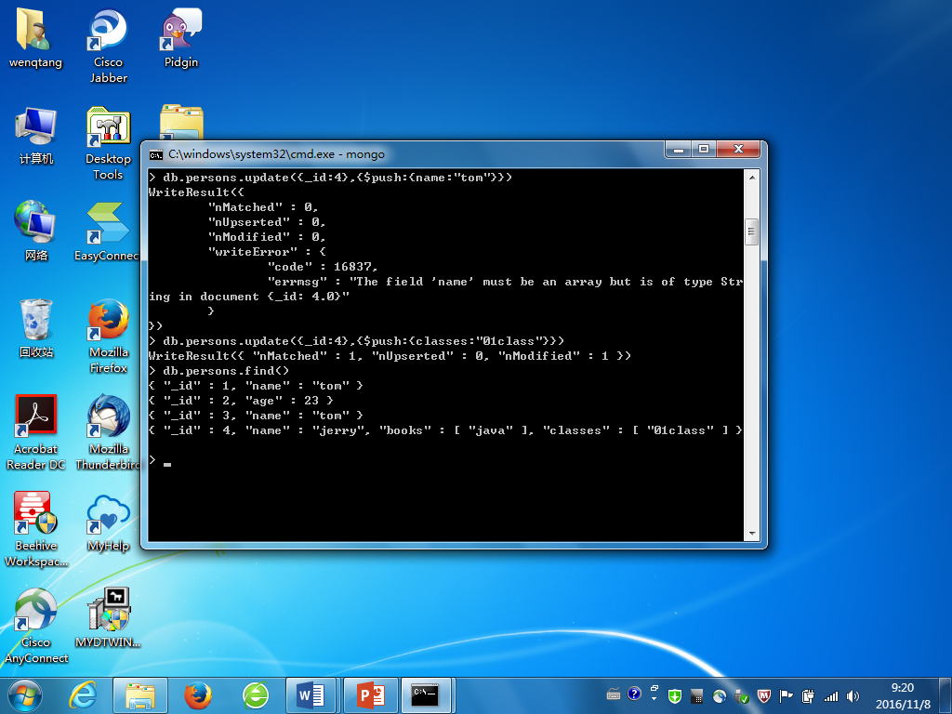Switch to Word in the taskbar

pyautogui.click(x=311, y=694)
